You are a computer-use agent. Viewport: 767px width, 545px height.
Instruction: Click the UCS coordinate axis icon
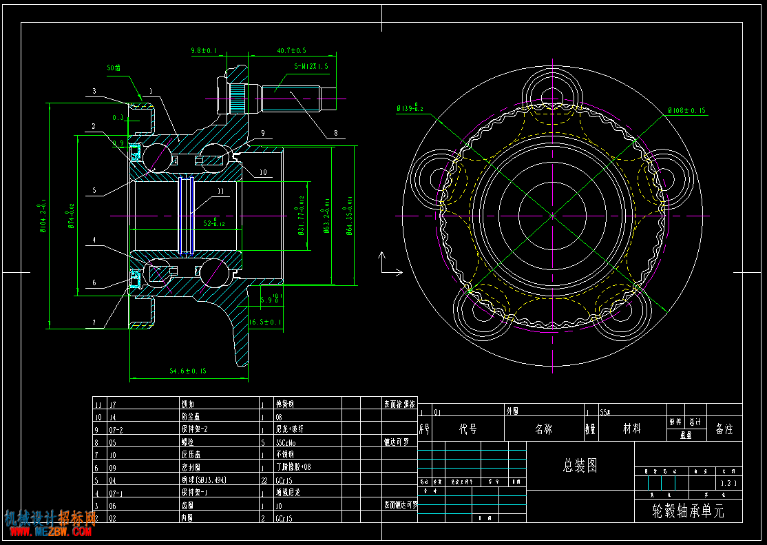tap(391, 263)
